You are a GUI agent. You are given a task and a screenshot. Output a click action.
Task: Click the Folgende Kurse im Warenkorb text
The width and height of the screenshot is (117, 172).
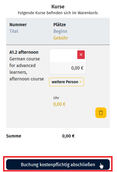click(58, 13)
